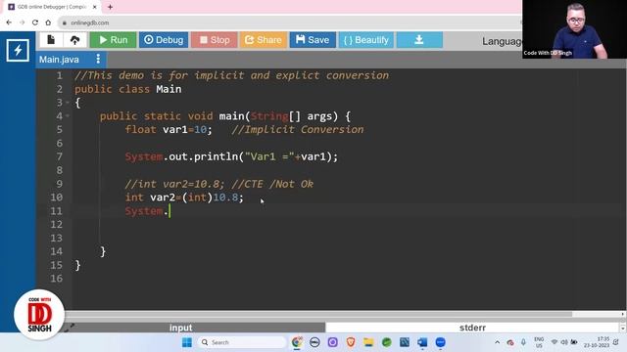
Task: Open the browser home page icon
Action: coord(48,22)
